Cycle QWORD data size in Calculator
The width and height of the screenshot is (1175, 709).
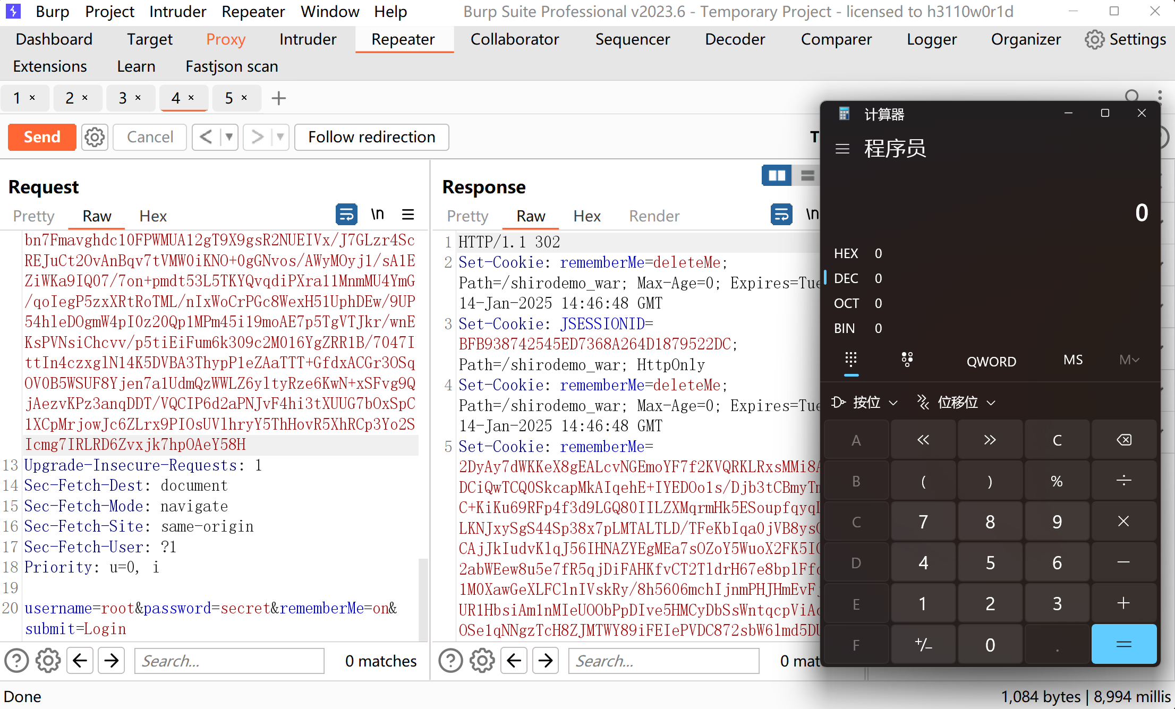[991, 361]
